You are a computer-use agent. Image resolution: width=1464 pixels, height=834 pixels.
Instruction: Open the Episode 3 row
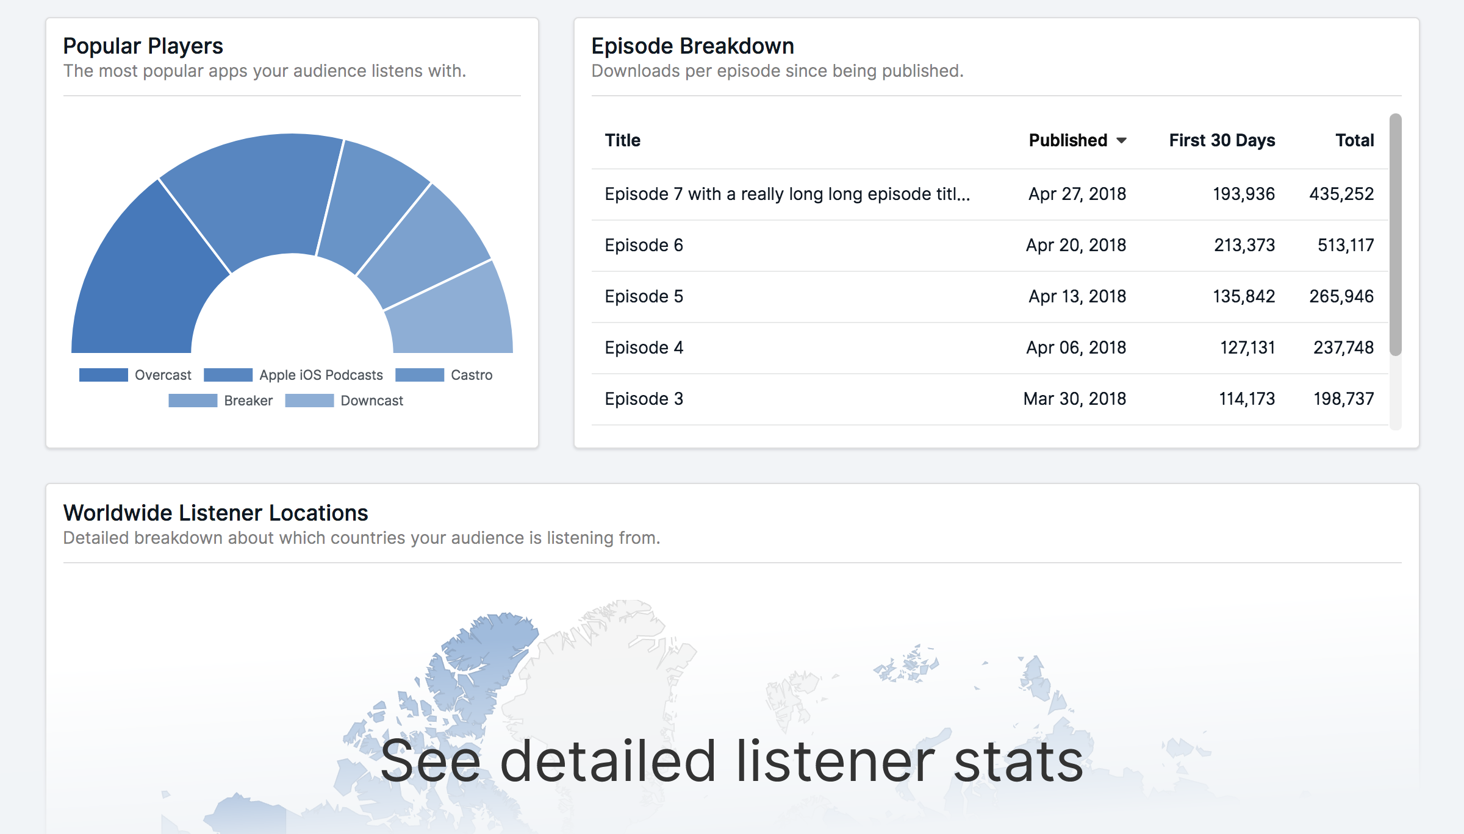click(644, 399)
